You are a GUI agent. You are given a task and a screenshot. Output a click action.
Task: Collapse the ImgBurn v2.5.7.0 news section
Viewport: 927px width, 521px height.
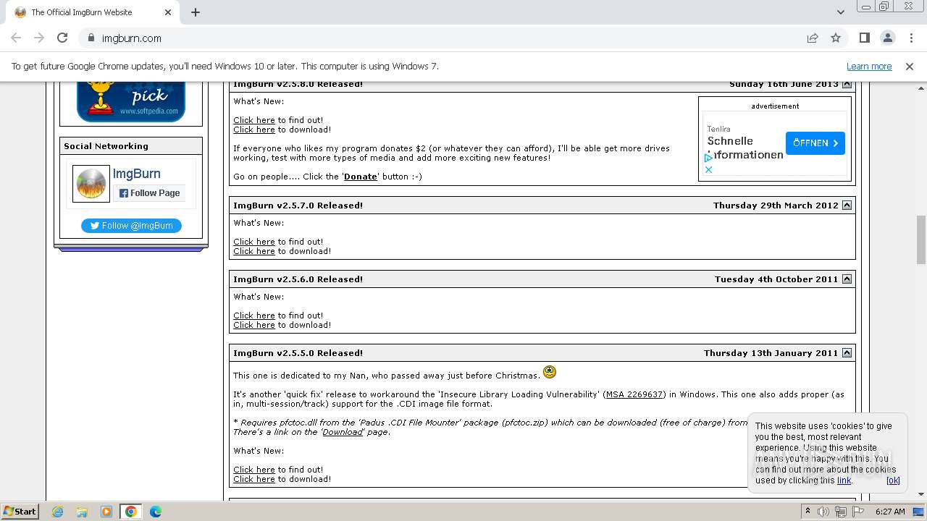click(x=847, y=206)
